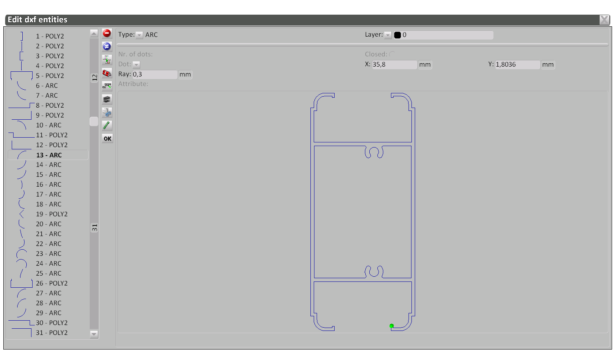The image size is (615, 362).
Task: Expand the Dot dropdown
Action: tap(136, 65)
